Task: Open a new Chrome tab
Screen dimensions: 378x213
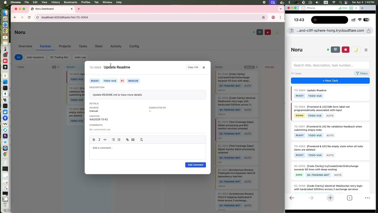Action: (x=79, y=9)
